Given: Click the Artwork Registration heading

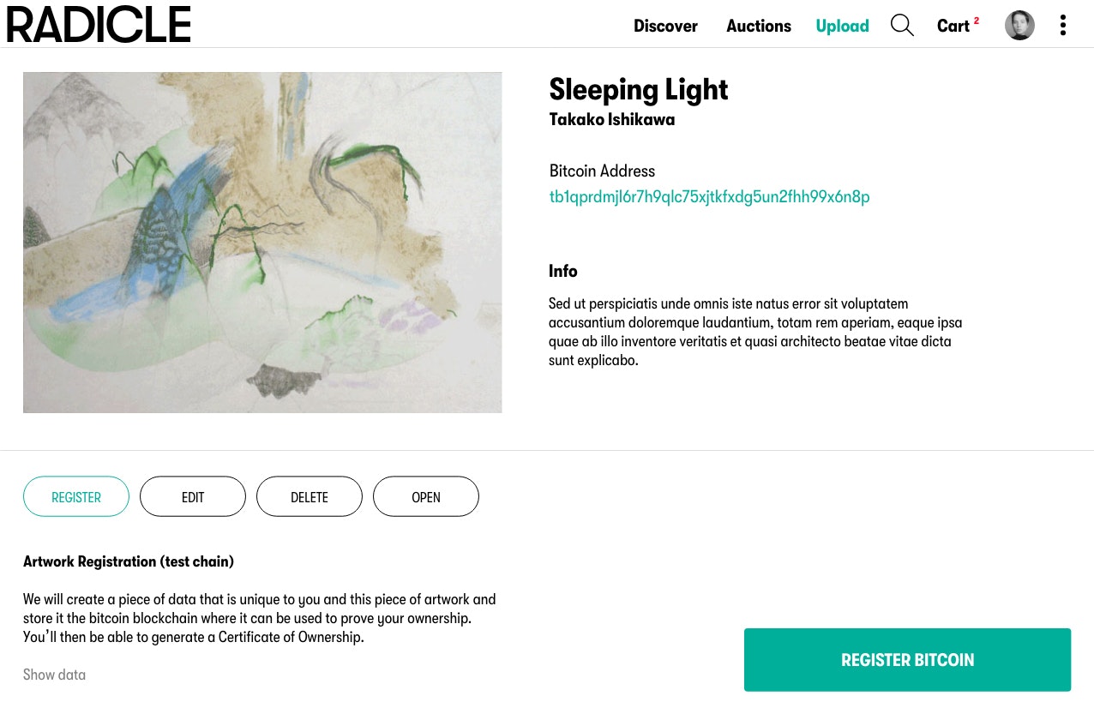Looking at the screenshot, I should pyautogui.click(x=128, y=561).
